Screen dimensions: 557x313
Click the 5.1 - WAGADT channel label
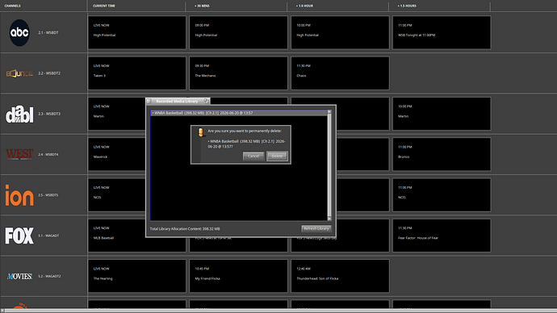[x=48, y=236]
